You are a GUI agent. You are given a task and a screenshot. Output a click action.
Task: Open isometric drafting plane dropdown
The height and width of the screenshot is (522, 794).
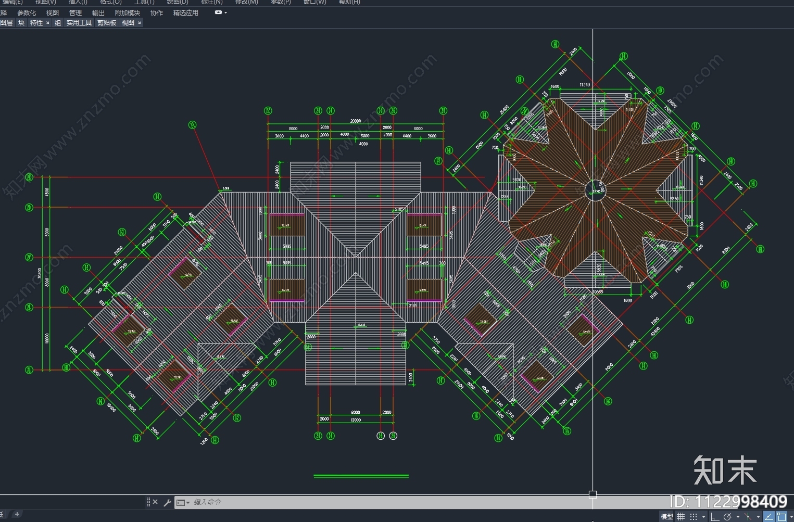click(758, 517)
